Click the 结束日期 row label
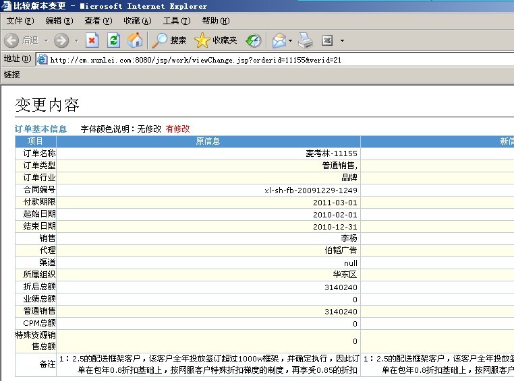The image size is (514, 381). (x=39, y=226)
